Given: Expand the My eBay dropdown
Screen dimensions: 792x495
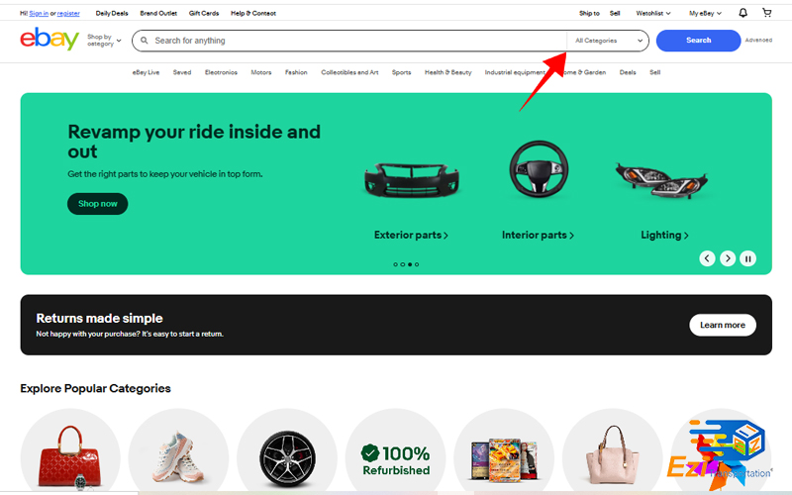Looking at the screenshot, I should [707, 13].
